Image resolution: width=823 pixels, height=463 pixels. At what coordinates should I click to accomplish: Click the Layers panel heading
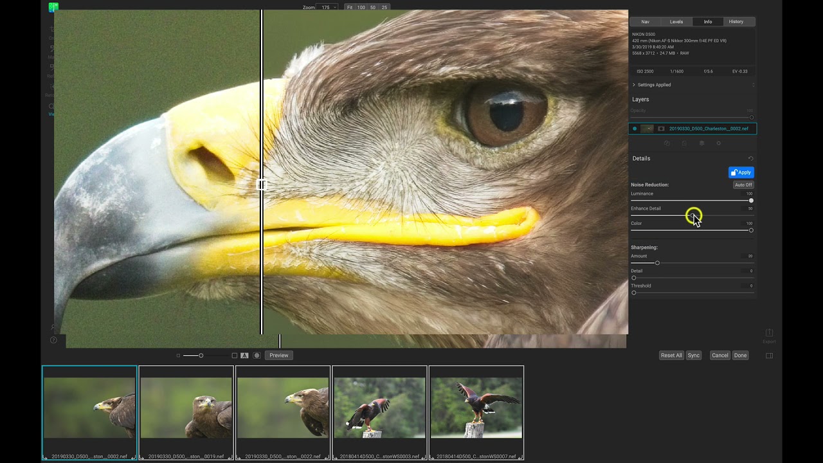pyautogui.click(x=640, y=100)
